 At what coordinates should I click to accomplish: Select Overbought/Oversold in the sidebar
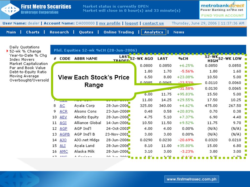(x=29, y=80)
